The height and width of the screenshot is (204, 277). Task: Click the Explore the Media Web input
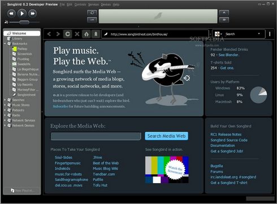[96, 136]
